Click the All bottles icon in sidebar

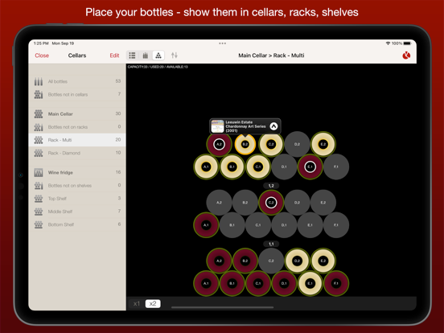39,81
